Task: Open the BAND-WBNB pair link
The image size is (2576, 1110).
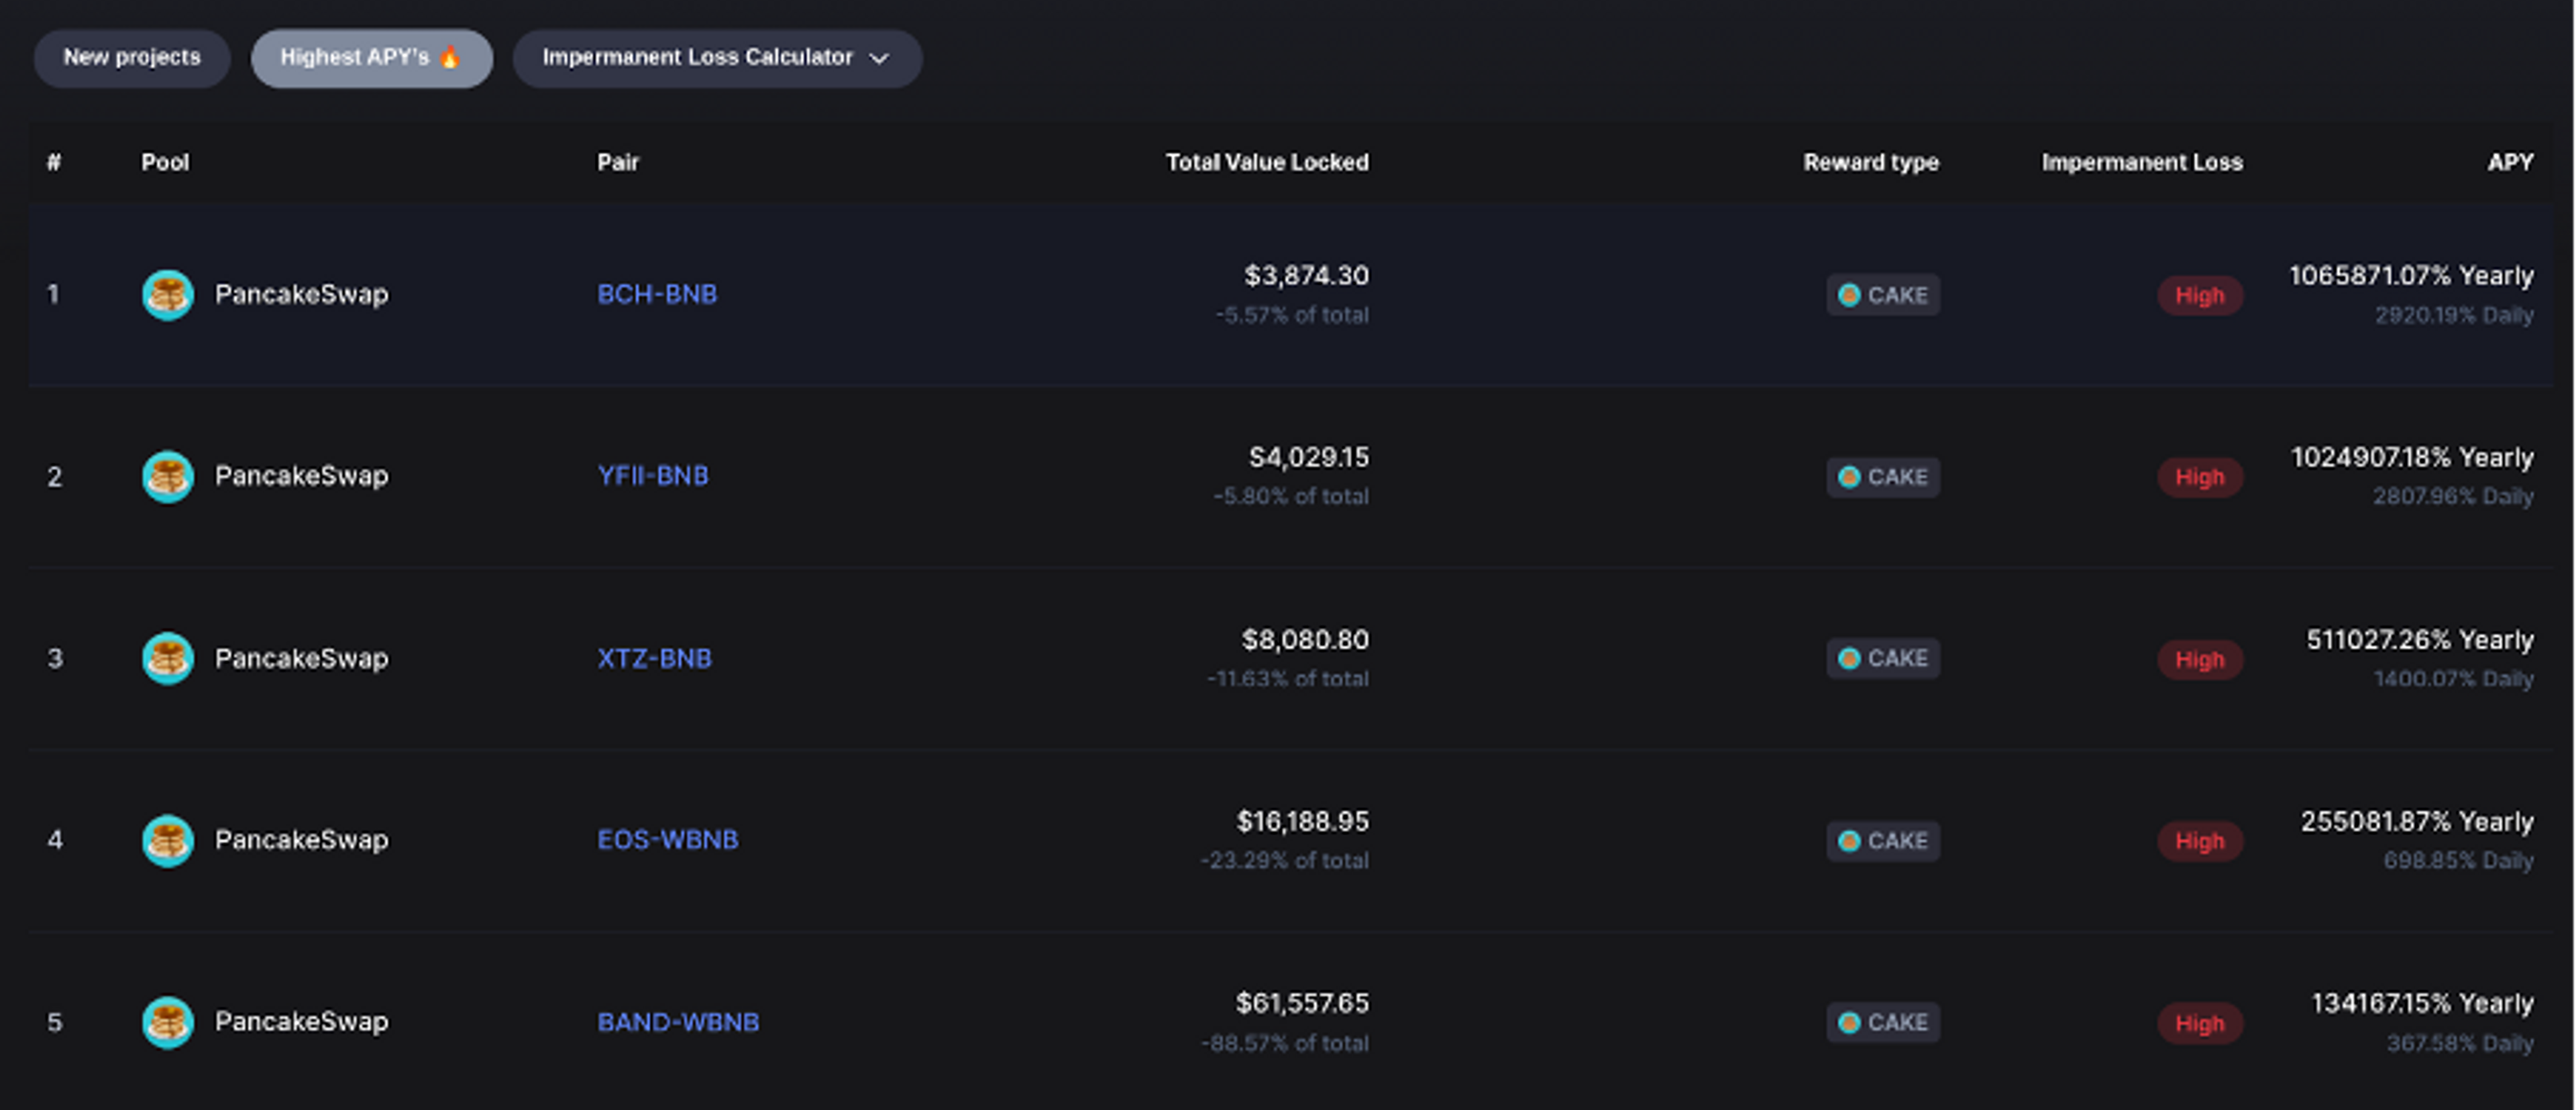Action: [678, 1022]
